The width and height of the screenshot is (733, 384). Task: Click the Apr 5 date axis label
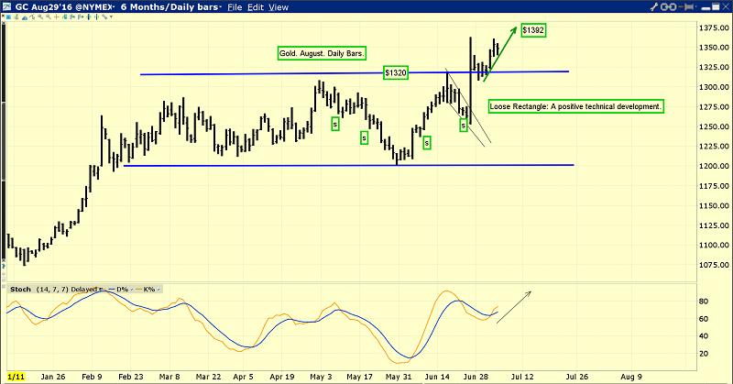(243, 377)
